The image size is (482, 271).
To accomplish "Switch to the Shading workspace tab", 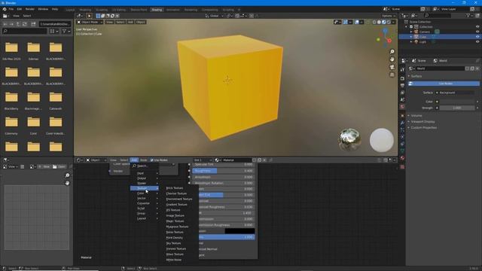I will [x=157, y=10].
